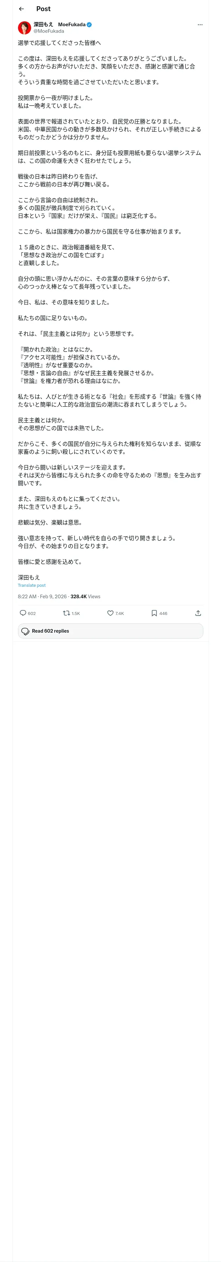Click the blue verified badge
This screenshot has width=221, height=1262.
(x=89, y=25)
